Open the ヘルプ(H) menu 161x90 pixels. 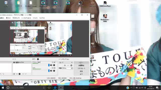point(42,18)
